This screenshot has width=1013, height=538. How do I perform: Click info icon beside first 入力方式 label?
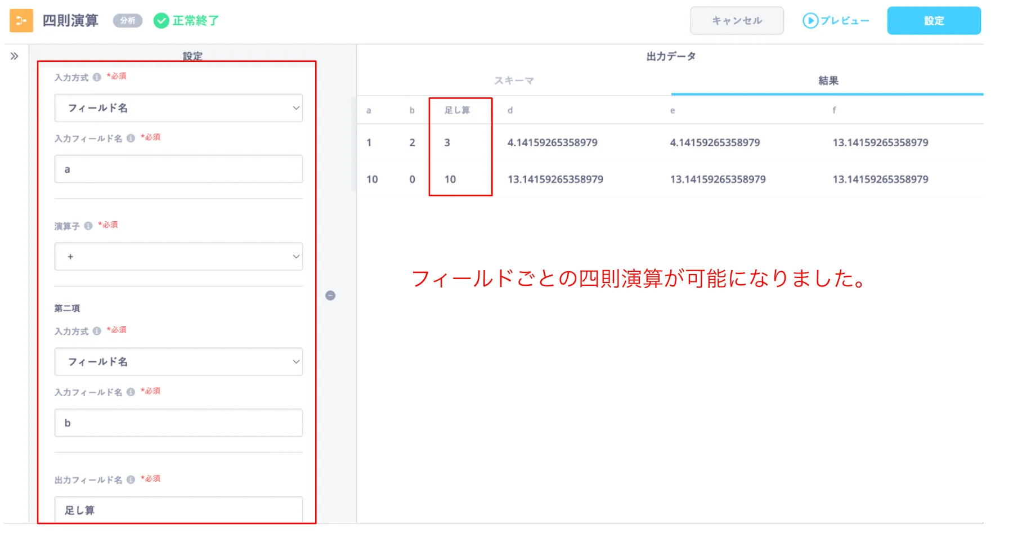click(97, 78)
